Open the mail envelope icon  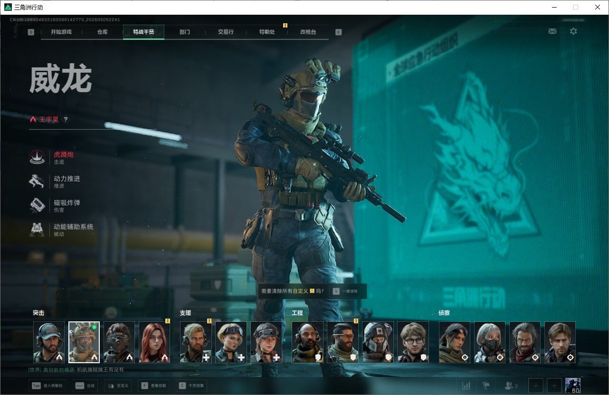pos(552,31)
